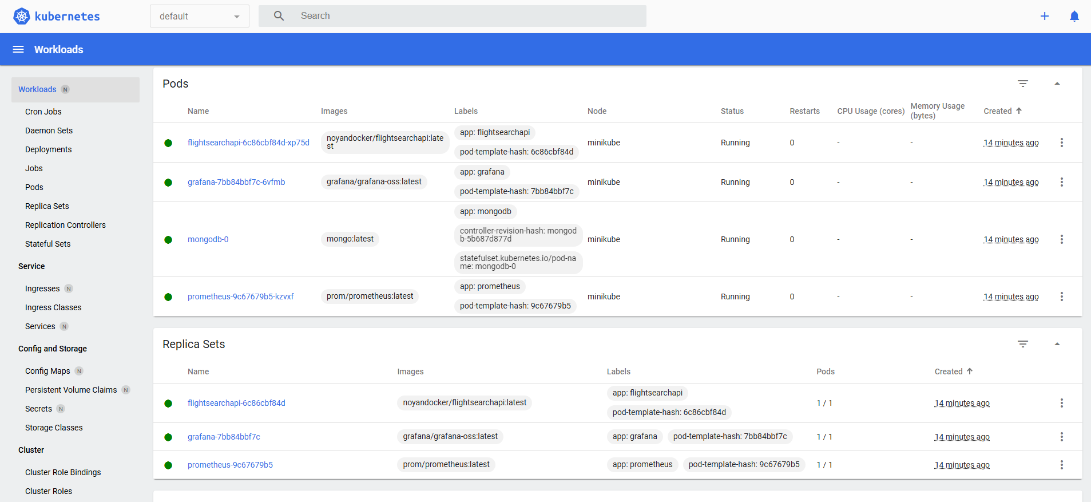Open actions menu for prometheus pod

click(1062, 297)
